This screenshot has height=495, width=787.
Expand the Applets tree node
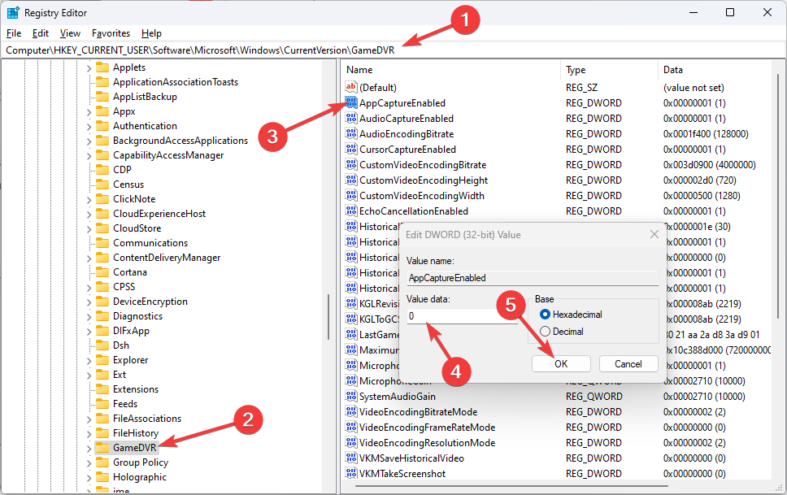click(89, 67)
